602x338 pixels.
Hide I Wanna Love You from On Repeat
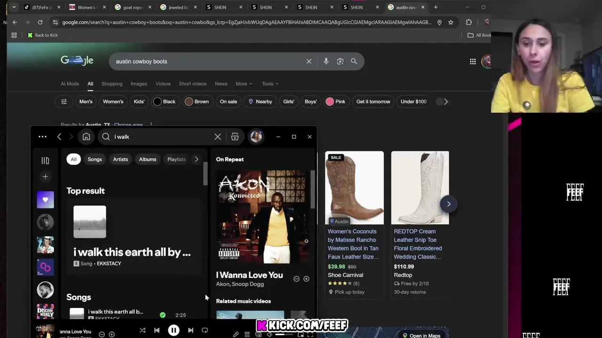click(296, 279)
